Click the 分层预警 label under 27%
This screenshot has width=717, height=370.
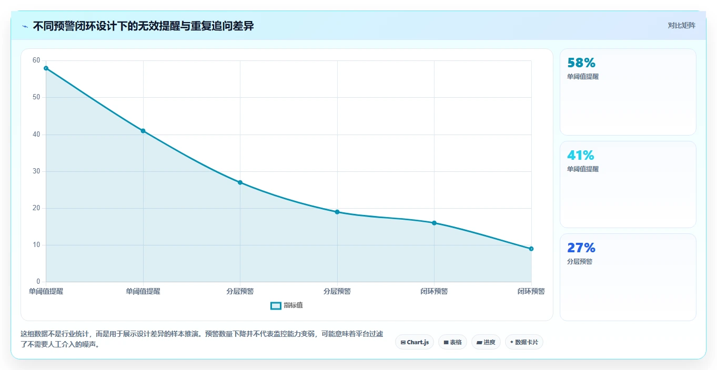[580, 262]
